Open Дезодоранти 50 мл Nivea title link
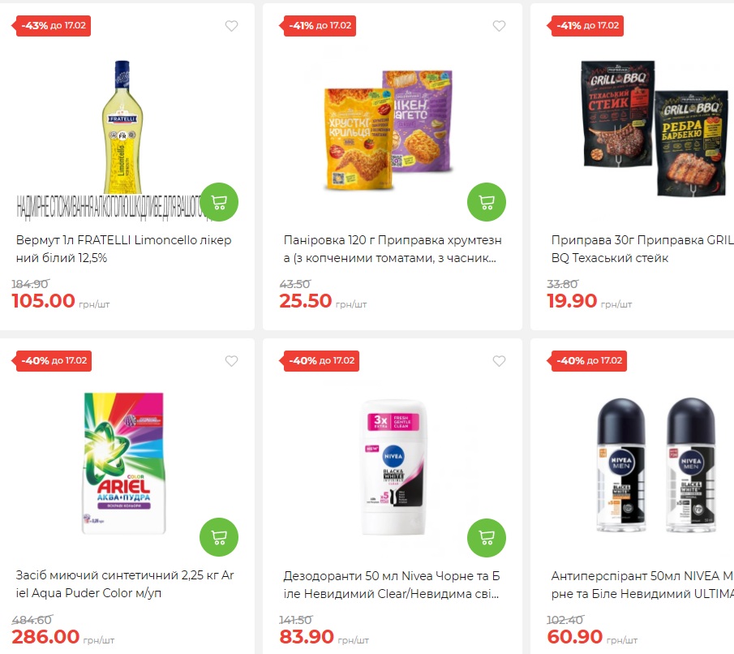Screen dimensions: 734x654 point(392,584)
